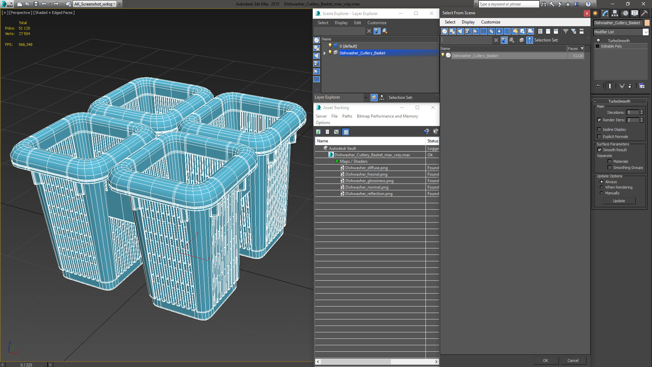Open the undo history dropdown arrow

[50, 4]
